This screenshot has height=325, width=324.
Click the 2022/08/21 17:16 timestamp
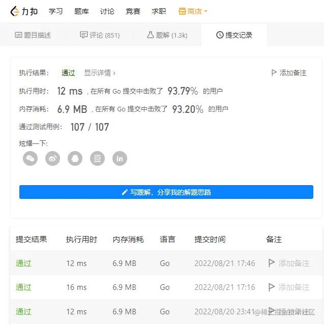click(x=225, y=287)
